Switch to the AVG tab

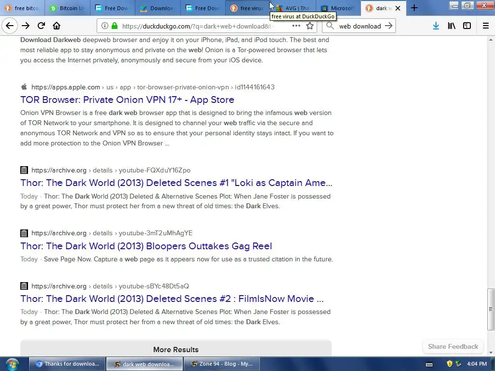click(293, 8)
